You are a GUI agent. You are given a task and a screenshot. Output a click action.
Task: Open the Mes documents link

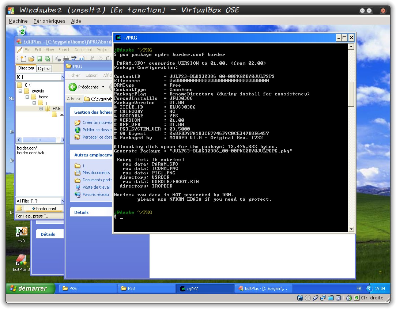point(96,173)
